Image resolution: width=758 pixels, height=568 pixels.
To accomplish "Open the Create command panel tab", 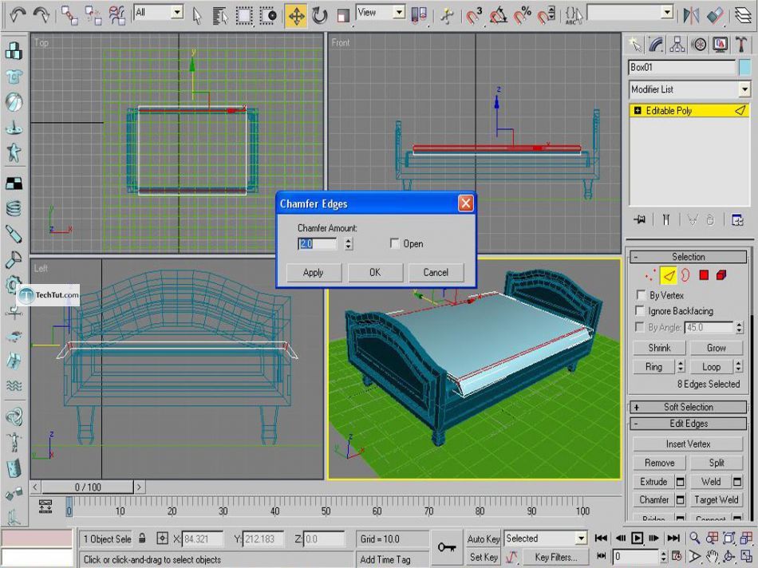I will [635, 45].
